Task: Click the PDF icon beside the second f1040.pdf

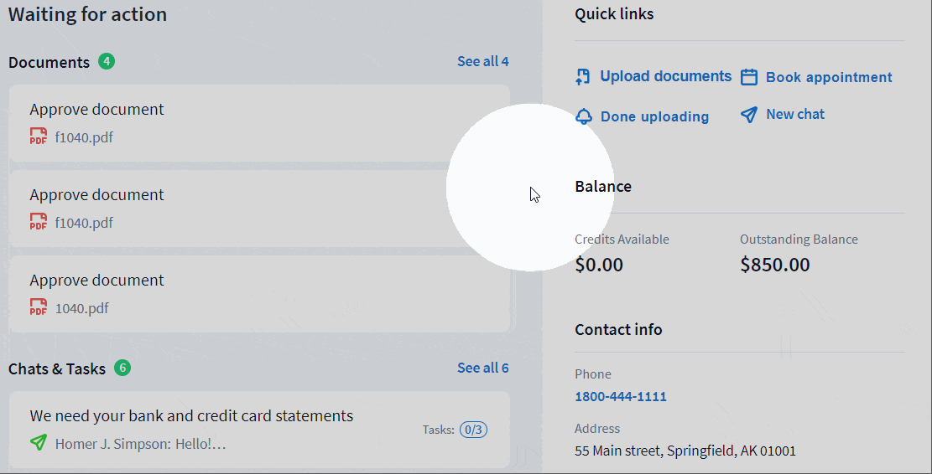Action: [39, 223]
